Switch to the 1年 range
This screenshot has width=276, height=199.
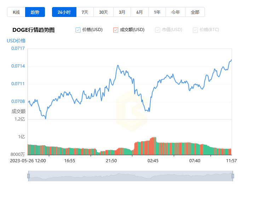pyautogui.click(x=157, y=12)
